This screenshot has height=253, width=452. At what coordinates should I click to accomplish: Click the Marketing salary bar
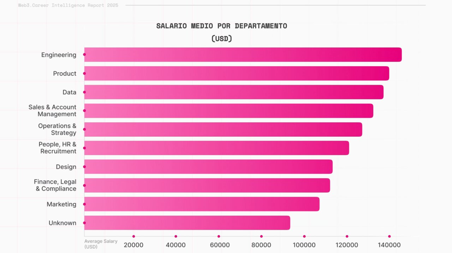[x=202, y=204]
